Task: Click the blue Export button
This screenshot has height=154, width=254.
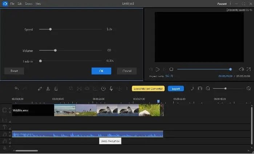Action: click(176, 89)
